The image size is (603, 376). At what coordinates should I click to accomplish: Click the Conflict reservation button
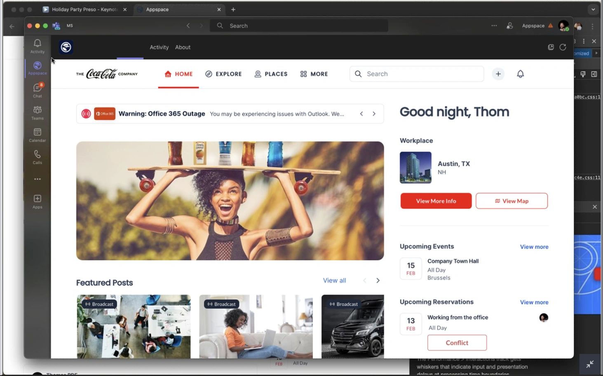coord(457,343)
